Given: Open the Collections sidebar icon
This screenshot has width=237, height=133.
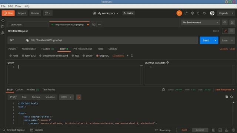Looking at the screenshot, I should click(x=3, y=27).
